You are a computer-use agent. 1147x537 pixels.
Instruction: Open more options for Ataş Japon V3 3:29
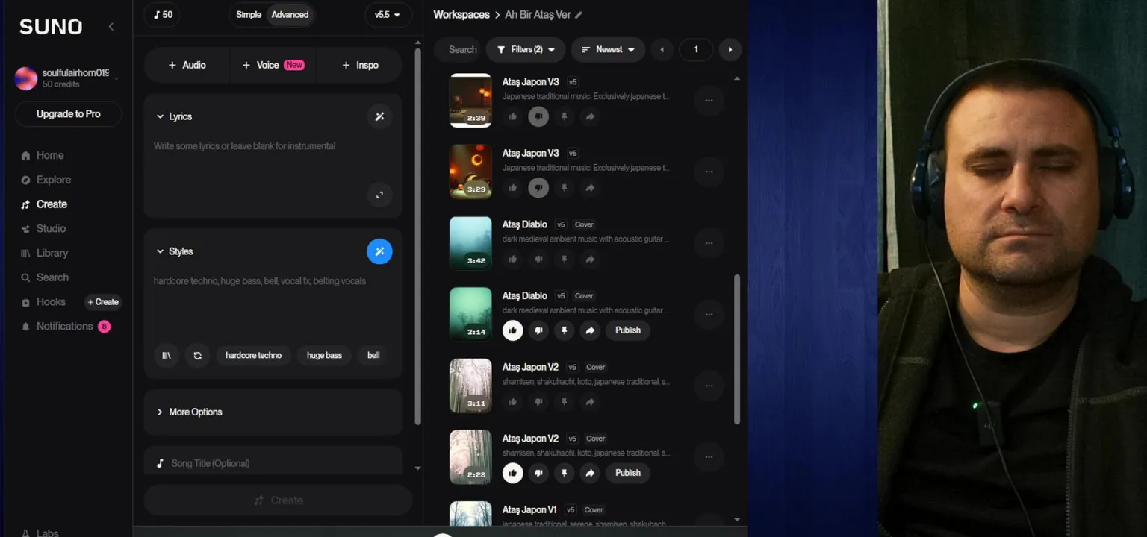click(709, 172)
